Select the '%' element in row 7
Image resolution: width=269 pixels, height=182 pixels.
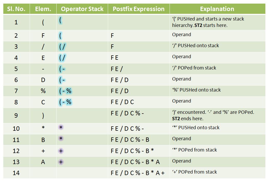[43, 91]
